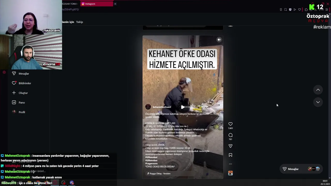Open the three-dots more options on reel

coord(230,164)
